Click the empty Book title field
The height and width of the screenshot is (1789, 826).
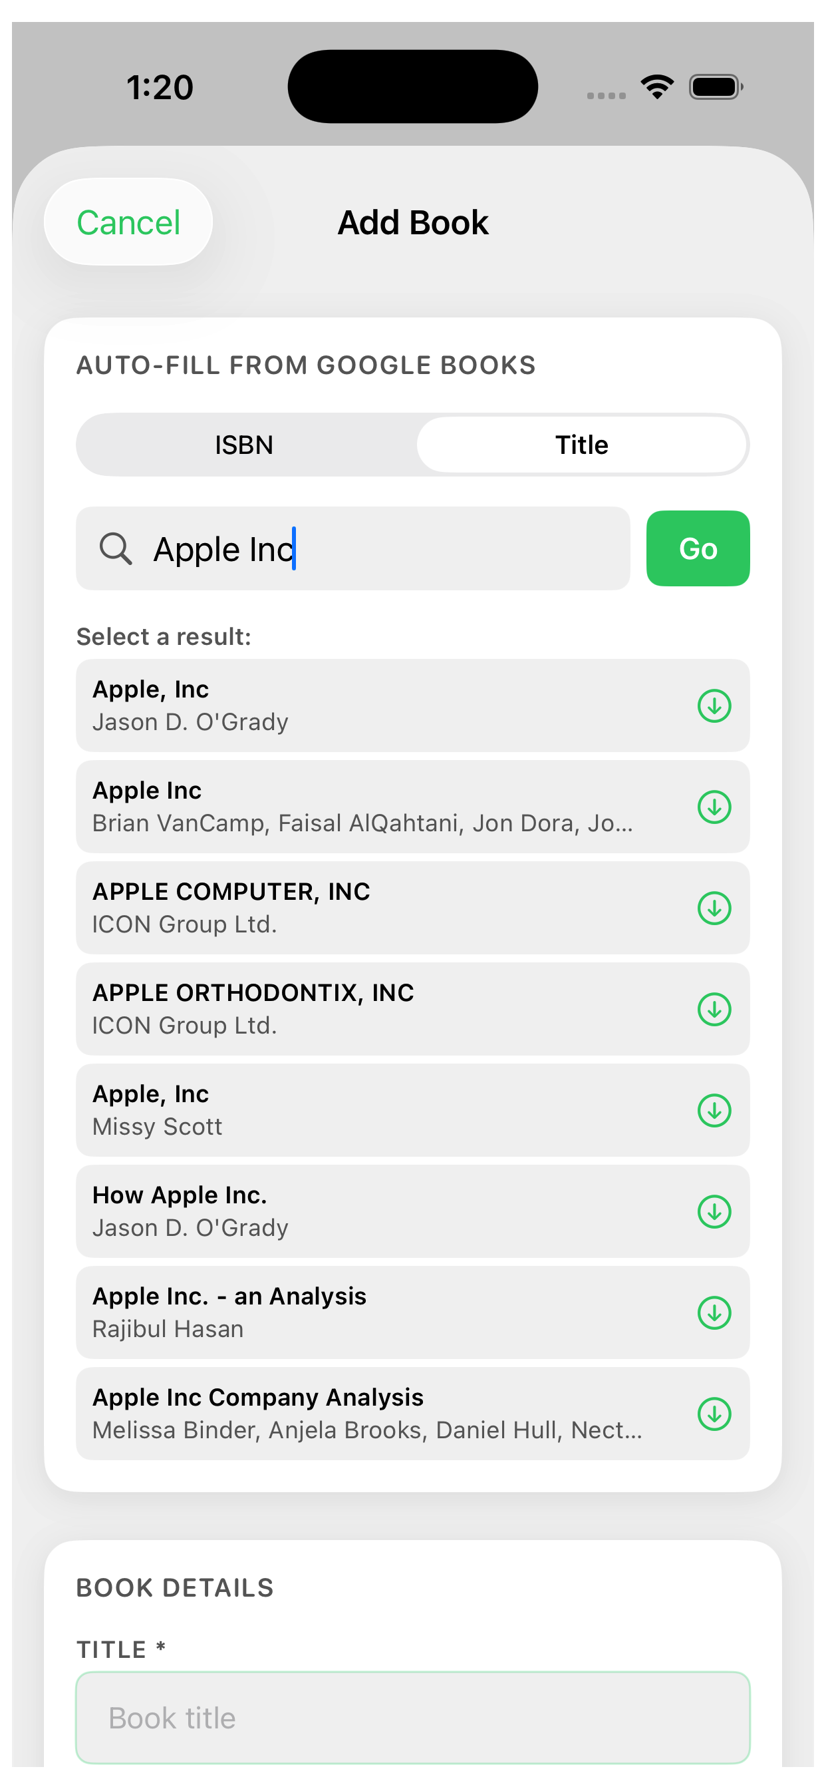click(x=412, y=1716)
